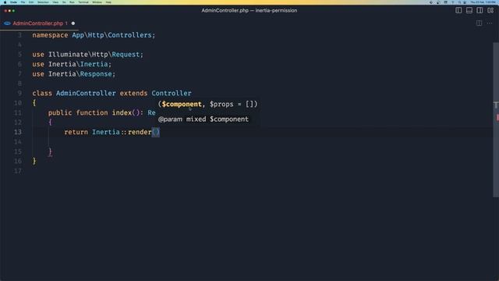Click the index function name
Image resolution: width=499 pixels, height=281 pixels.
[x=122, y=112]
